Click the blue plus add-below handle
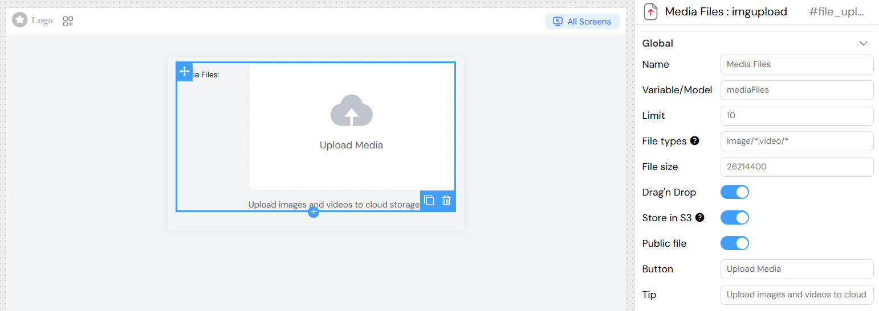Image resolution: width=879 pixels, height=311 pixels. pos(314,212)
